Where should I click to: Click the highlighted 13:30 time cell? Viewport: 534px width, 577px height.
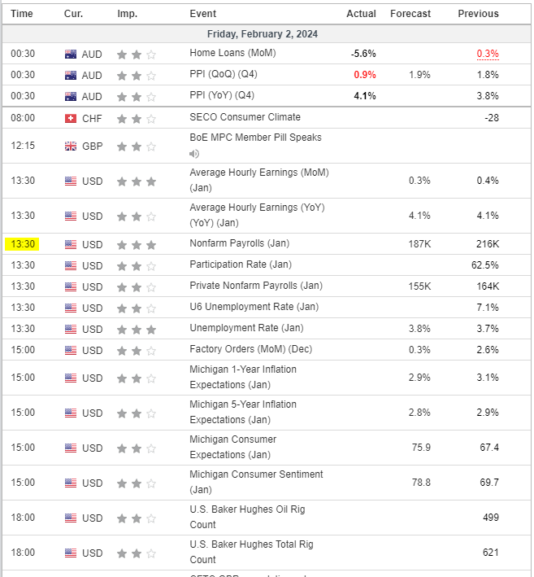tap(22, 244)
